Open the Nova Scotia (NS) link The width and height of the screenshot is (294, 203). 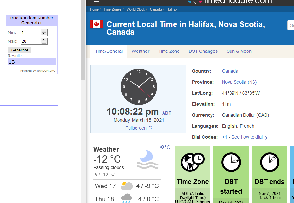(239, 82)
